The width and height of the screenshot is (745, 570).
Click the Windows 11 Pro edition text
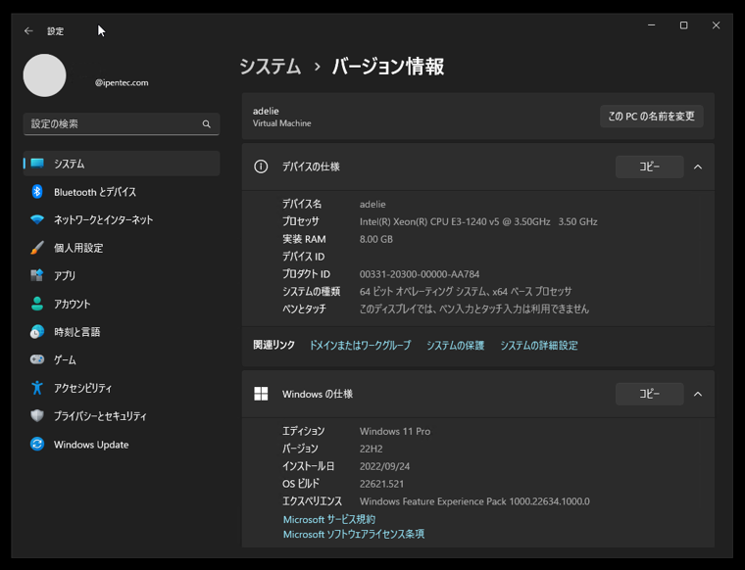(395, 431)
